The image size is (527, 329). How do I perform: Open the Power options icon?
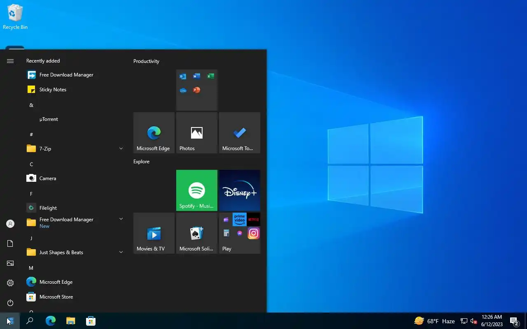tap(10, 303)
